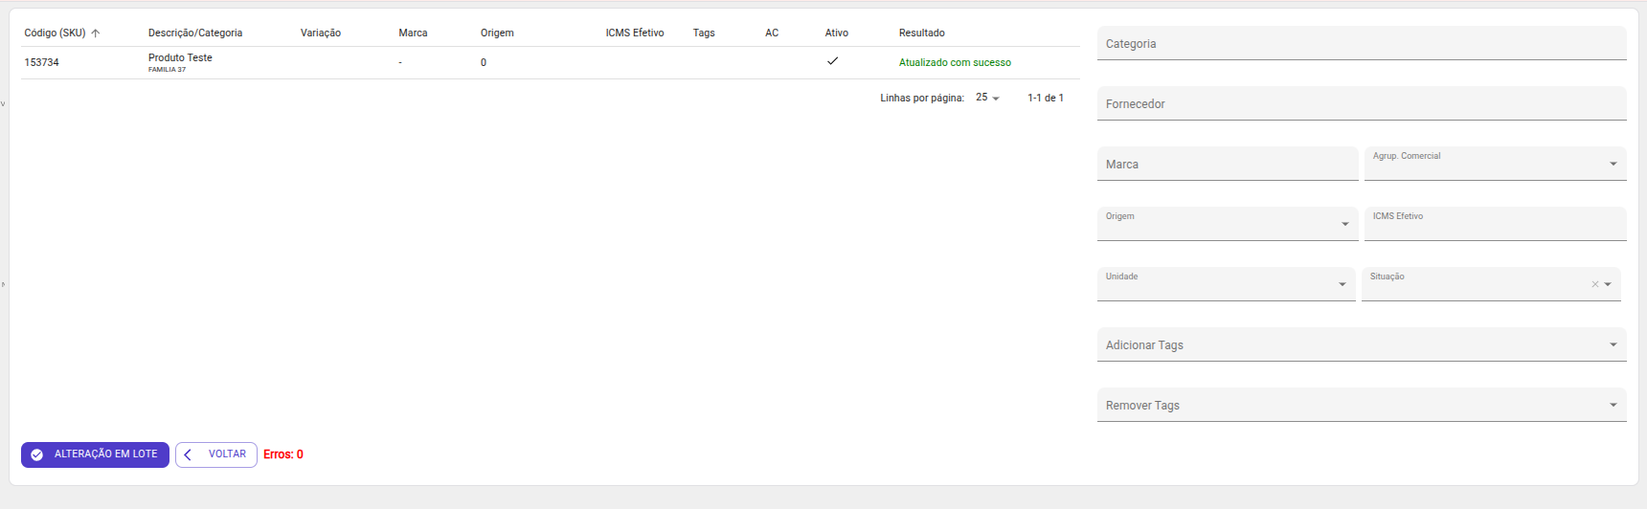The height and width of the screenshot is (509, 1647).
Task: Open the Unidade dropdown
Action: 1342,284
